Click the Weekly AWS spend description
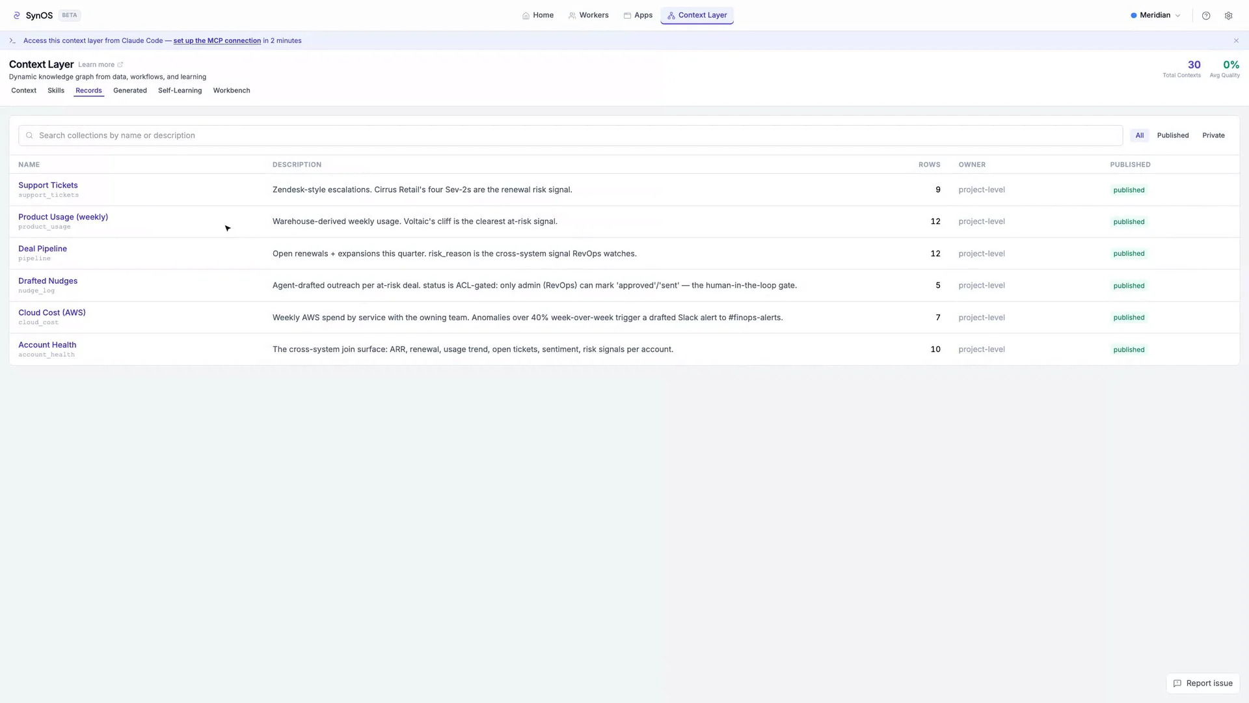The width and height of the screenshot is (1249, 703). [528, 318]
